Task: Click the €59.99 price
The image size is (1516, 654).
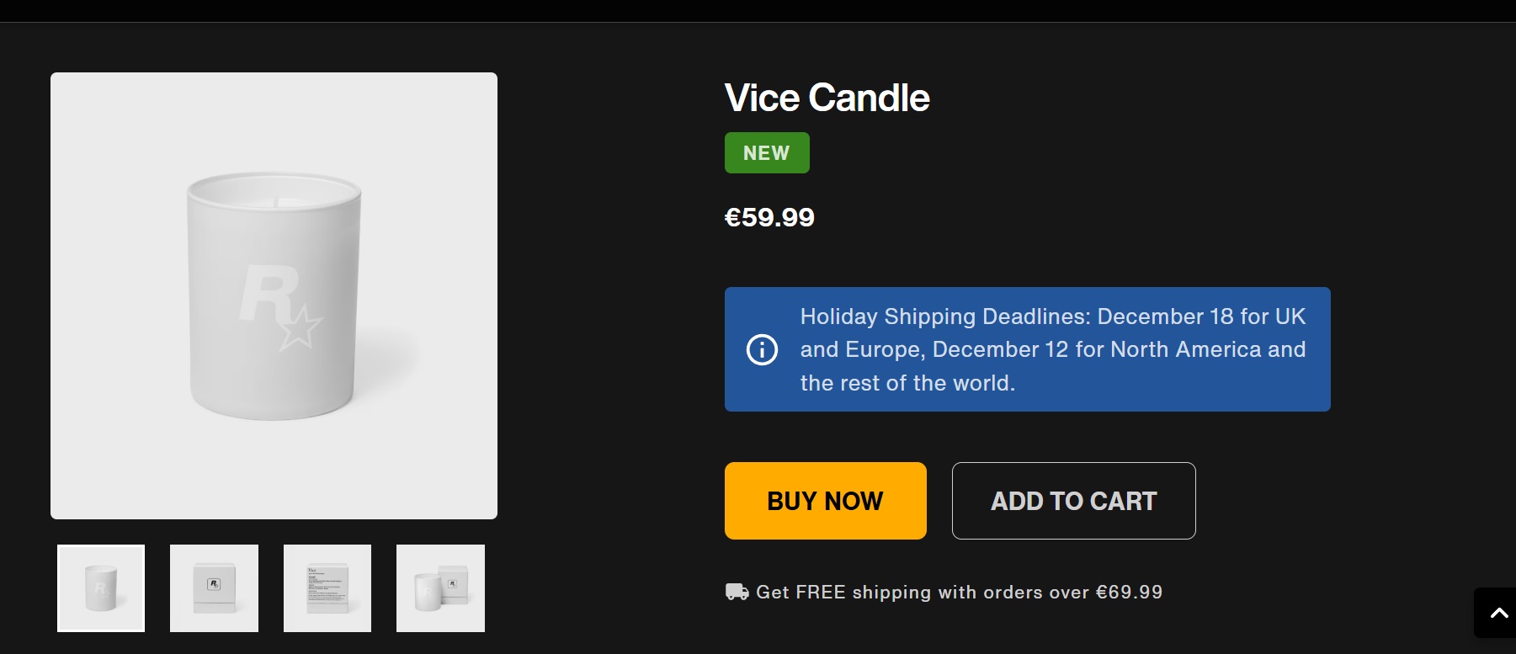Action: point(769,217)
